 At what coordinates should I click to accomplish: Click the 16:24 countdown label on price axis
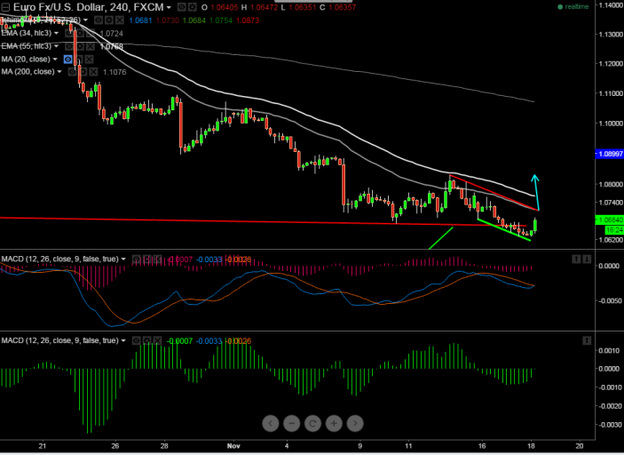coord(614,230)
